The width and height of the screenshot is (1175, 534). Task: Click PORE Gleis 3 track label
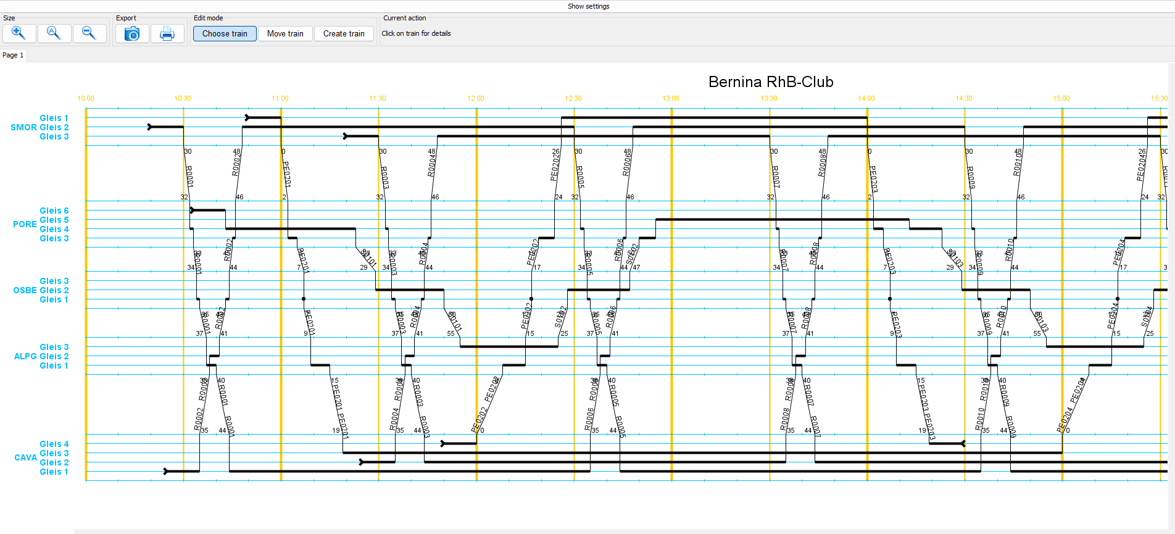[x=54, y=238]
